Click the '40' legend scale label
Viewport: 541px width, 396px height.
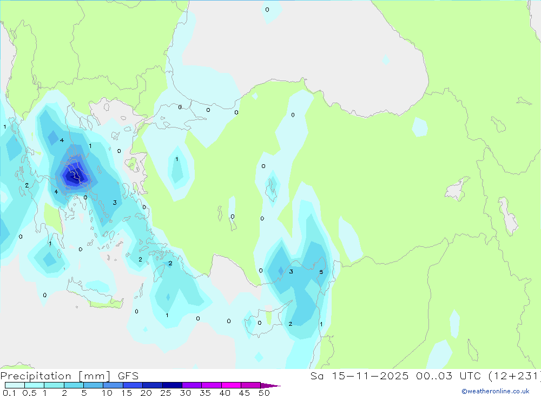tap(225, 393)
